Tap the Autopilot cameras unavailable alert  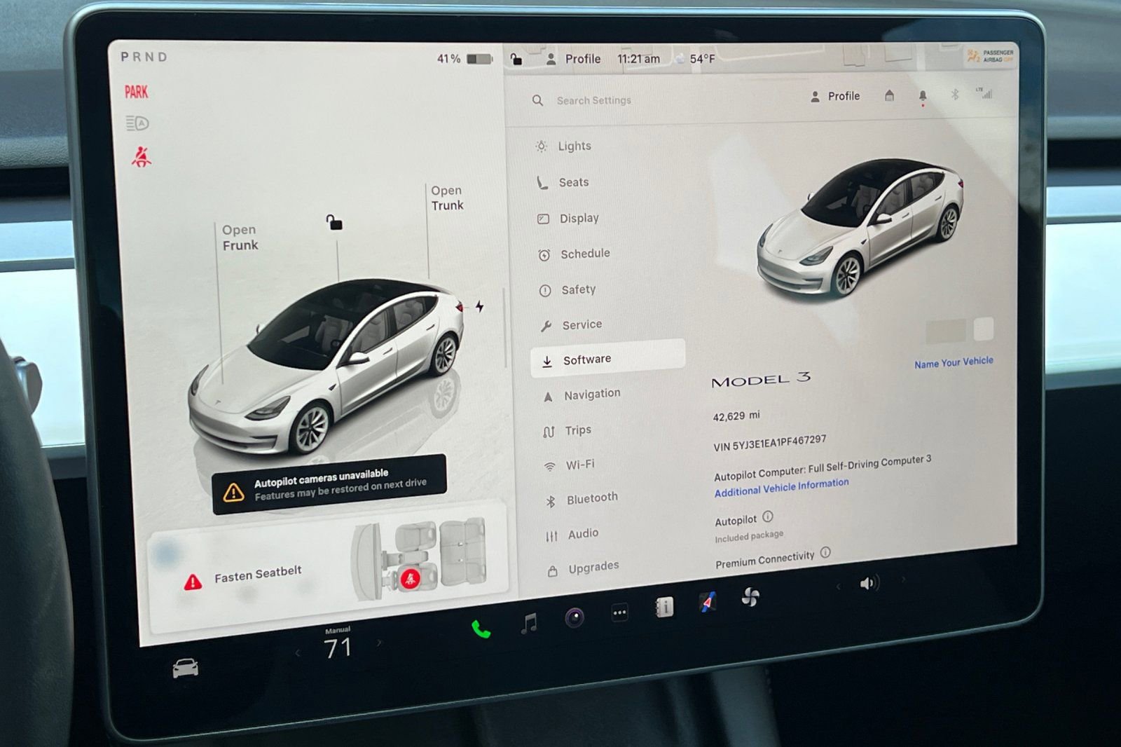(x=329, y=484)
